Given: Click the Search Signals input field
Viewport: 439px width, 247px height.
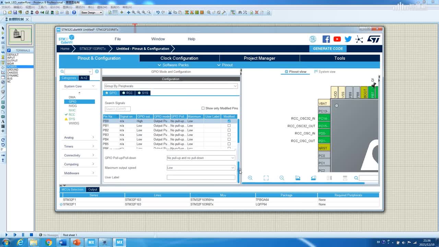Looking at the screenshot, I should click(118, 109).
